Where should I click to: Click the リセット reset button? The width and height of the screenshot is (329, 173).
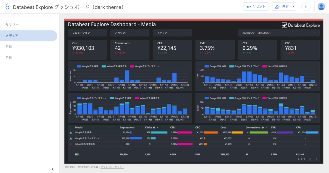pos(256,6)
